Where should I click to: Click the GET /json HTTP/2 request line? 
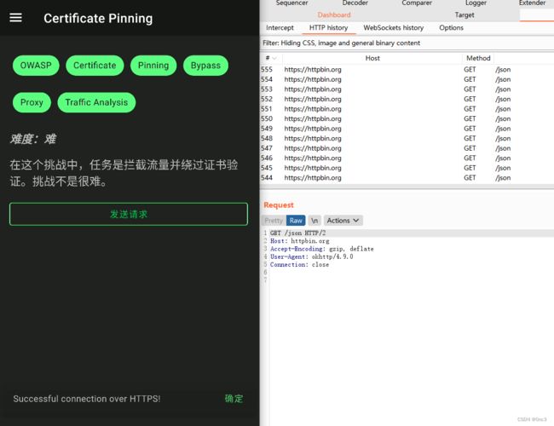(x=297, y=233)
